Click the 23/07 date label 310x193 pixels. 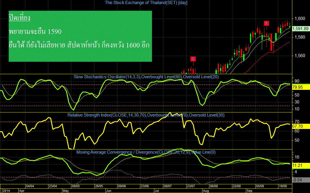coord(191,186)
